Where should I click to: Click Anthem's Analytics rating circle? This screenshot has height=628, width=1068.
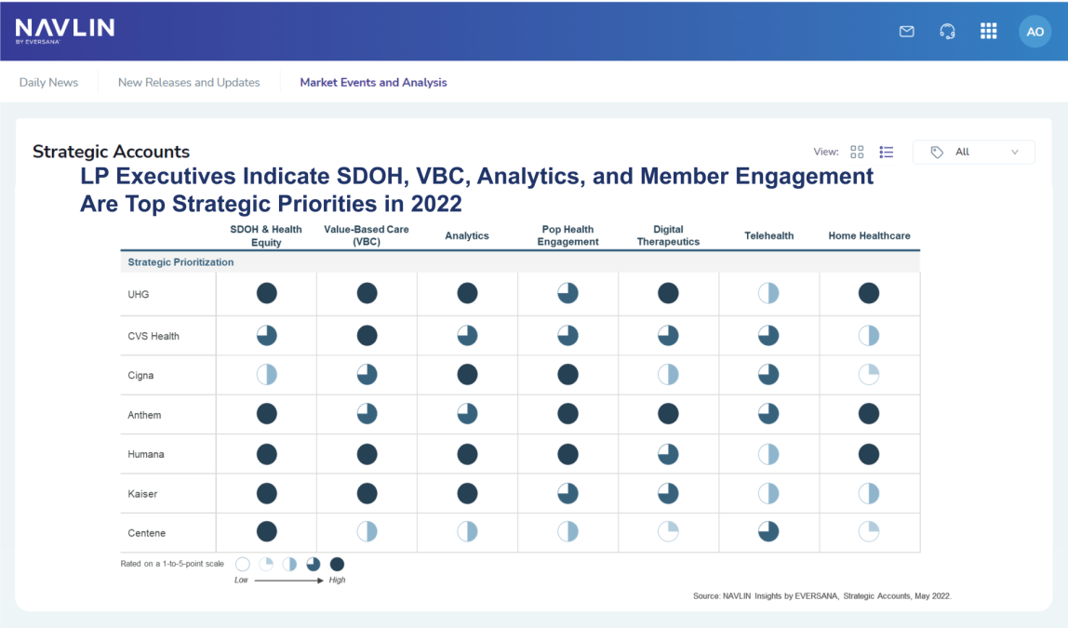coord(467,413)
